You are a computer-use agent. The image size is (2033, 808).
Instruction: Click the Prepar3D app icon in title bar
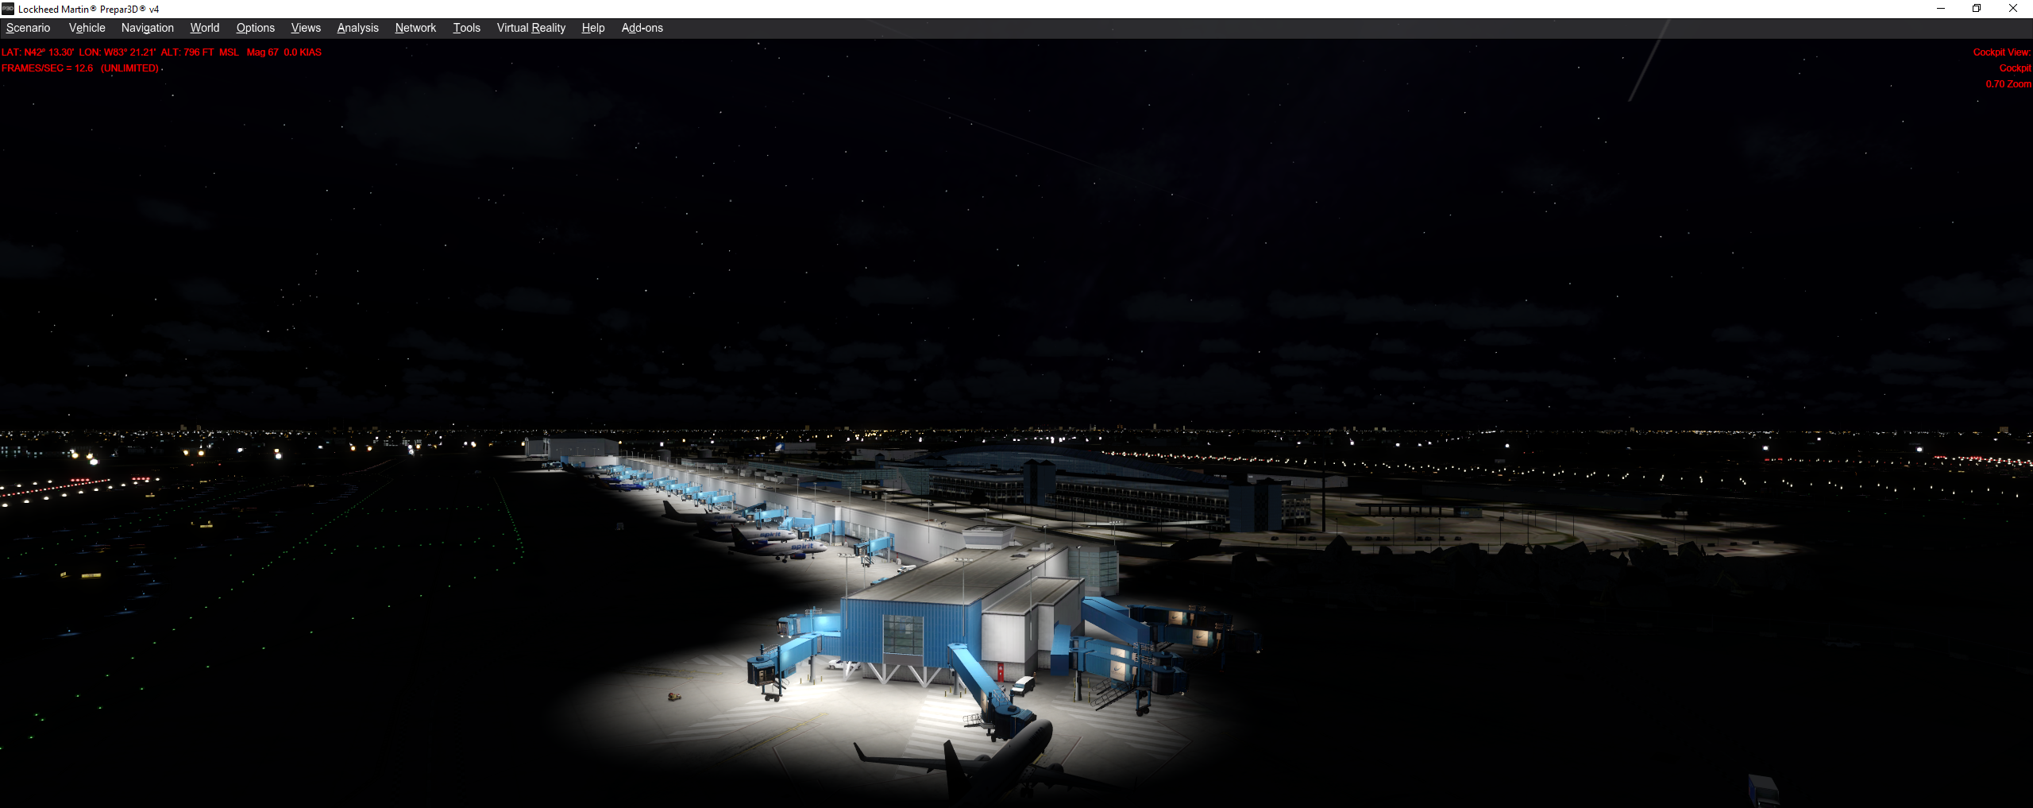8,9
